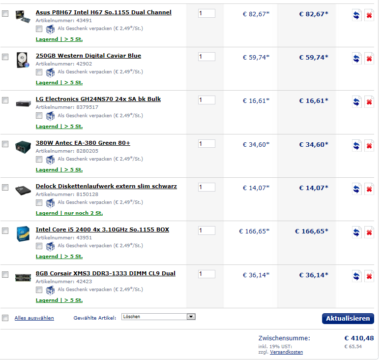The height and width of the screenshot is (361, 382).
Task: Click refresh icon for LG Electronics GH24NS70
Action: [356, 102]
